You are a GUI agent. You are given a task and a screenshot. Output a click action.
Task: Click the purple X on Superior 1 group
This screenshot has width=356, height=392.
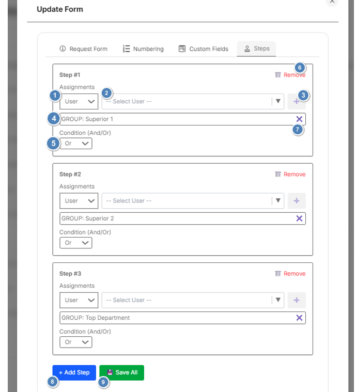(299, 119)
